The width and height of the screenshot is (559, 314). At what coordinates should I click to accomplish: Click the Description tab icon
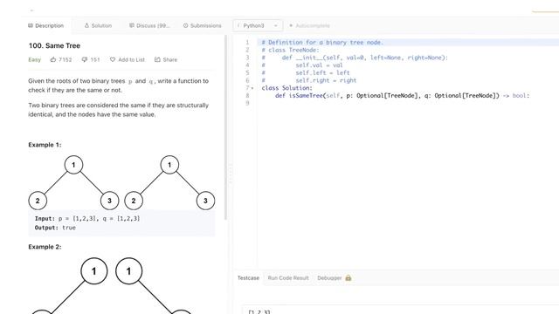click(x=31, y=25)
